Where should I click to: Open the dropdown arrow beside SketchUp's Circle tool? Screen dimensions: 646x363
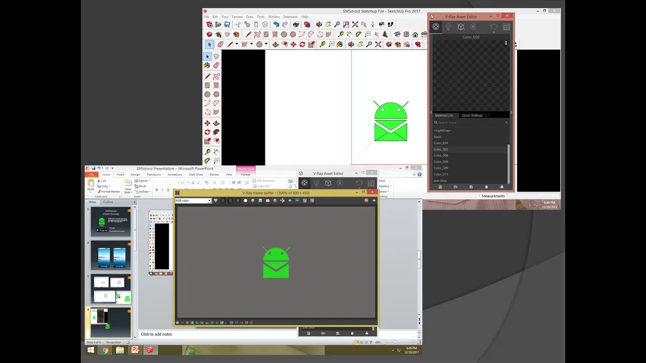click(x=265, y=44)
